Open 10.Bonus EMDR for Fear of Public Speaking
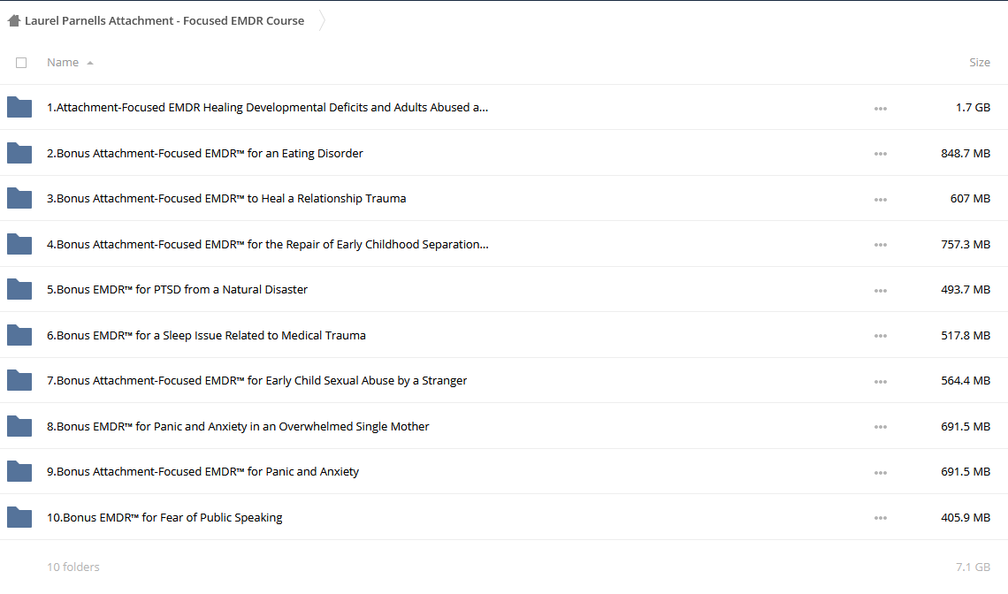The width and height of the screenshot is (1008, 594). pyautogui.click(x=164, y=517)
